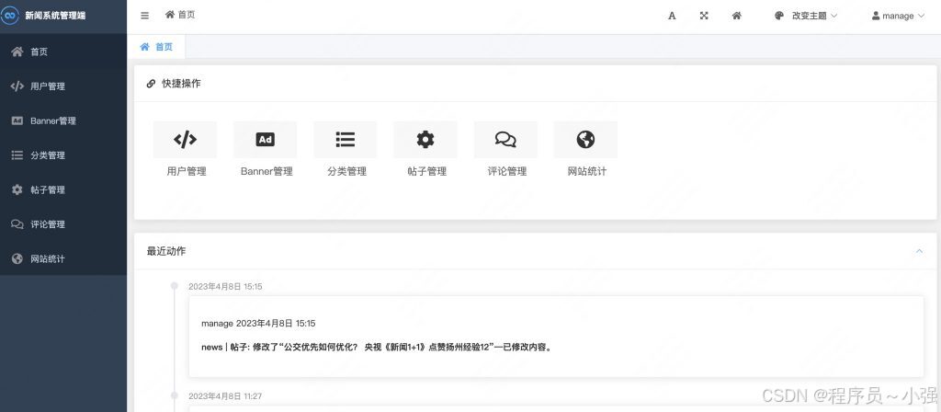The height and width of the screenshot is (412, 941).
Task: Open 帖子管理 quick action gear icon tile
Action: (425, 140)
